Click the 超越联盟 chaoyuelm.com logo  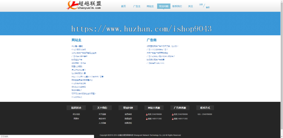click(84, 5)
